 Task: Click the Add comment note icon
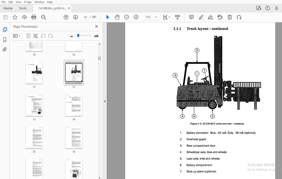point(191,17)
